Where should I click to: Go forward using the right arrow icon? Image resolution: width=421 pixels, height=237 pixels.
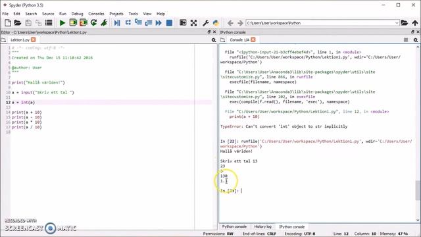click(240, 23)
